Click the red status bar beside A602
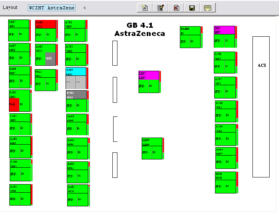The height and width of the screenshot is (213, 279). point(57,55)
